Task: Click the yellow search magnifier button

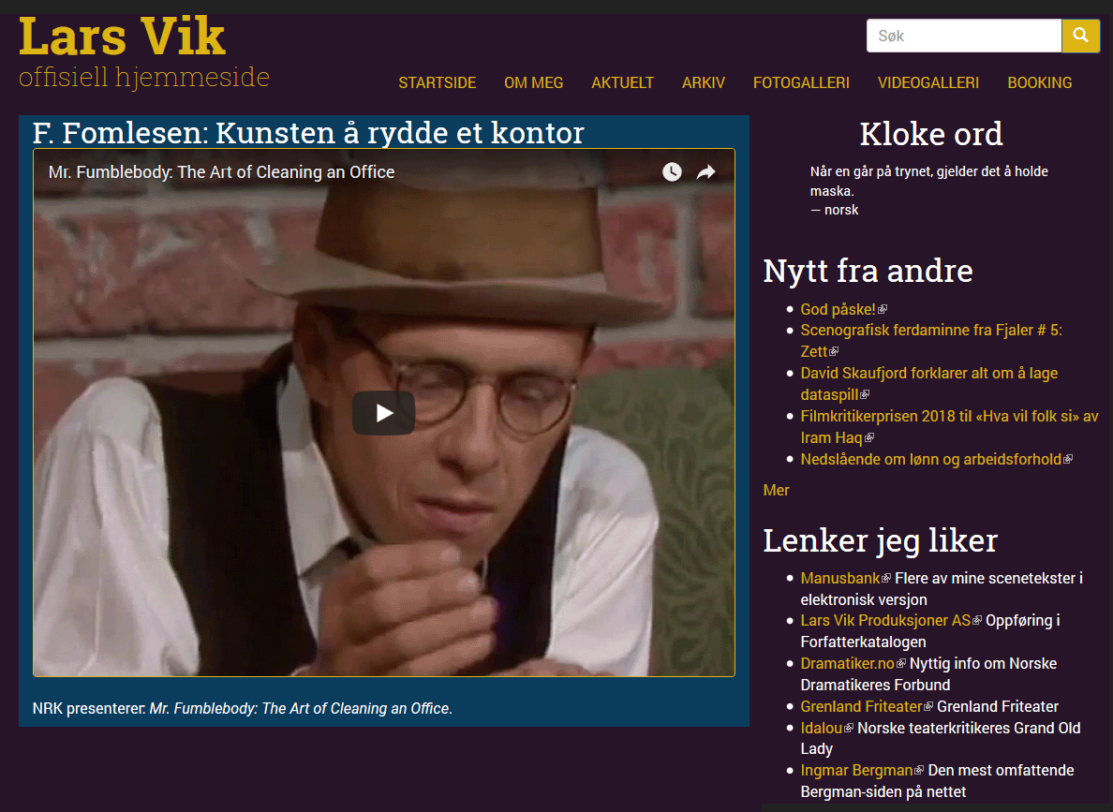Action: [1080, 36]
